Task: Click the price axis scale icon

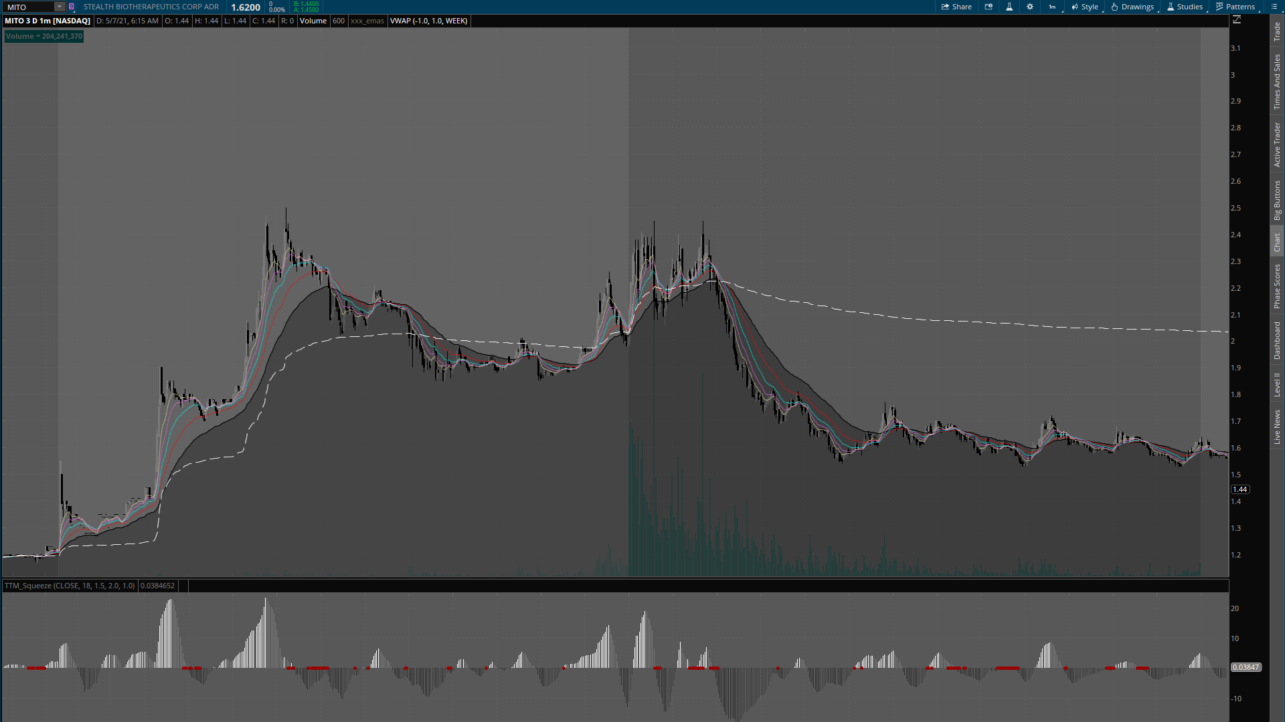Action: pyautogui.click(x=1237, y=20)
